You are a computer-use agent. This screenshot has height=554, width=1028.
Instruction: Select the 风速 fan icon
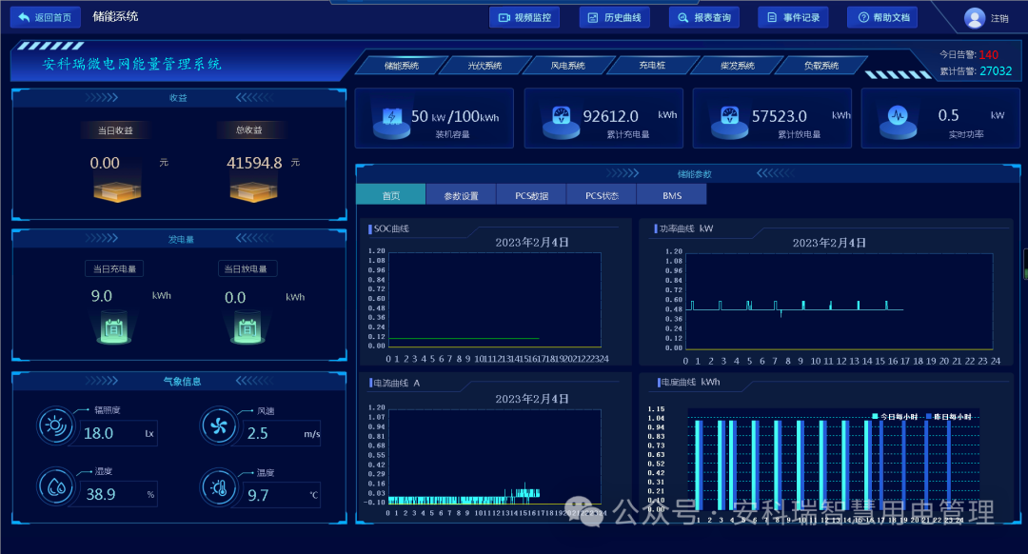(219, 425)
